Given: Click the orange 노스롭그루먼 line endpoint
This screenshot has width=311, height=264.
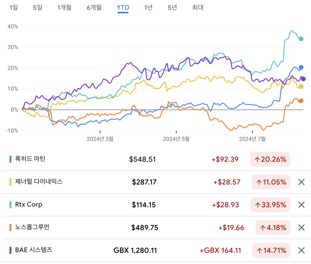Looking at the screenshot, I should (x=301, y=101).
